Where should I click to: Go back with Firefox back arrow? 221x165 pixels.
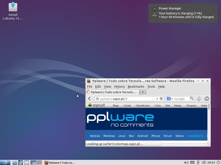(x=89, y=99)
